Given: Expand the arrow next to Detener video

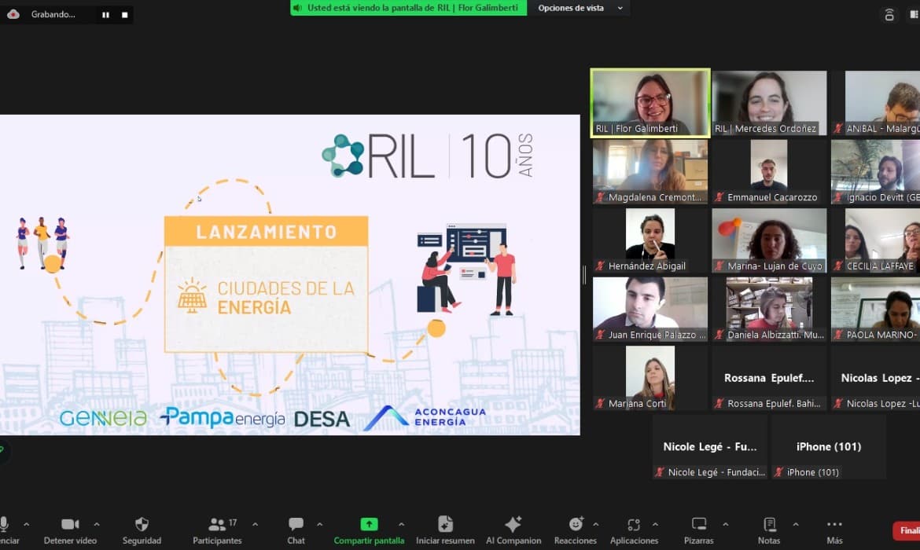Looking at the screenshot, I should 97,524.
